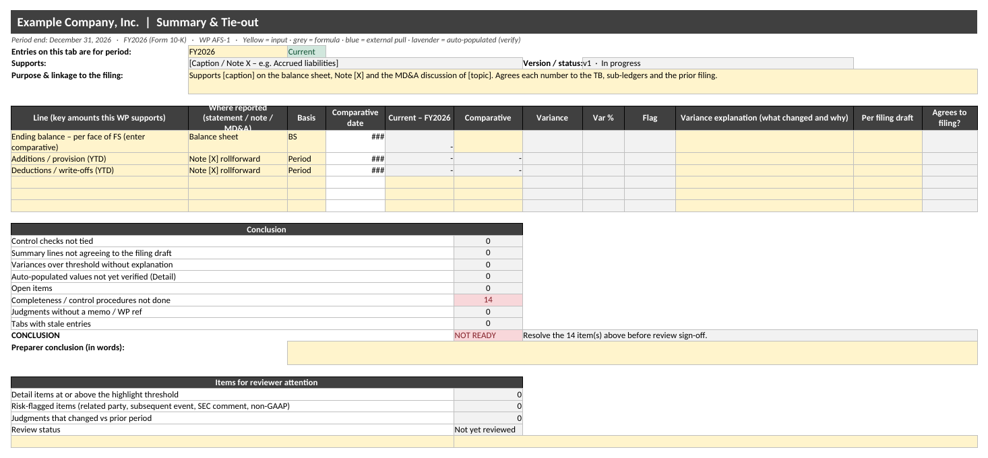Select the 0 value for 'Control checks not tied'

click(488, 241)
